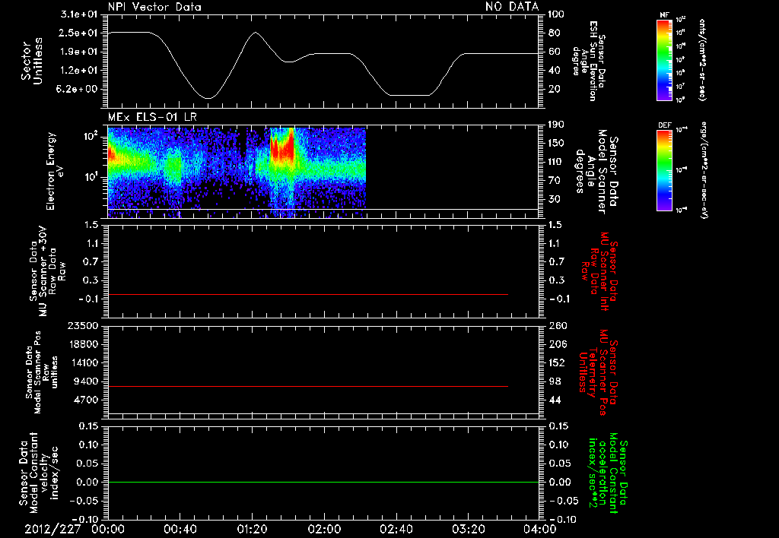This screenshot has width=779, height=538.
Task: Click the 'NF' color bar title
Action: click(x=664, y=15)
